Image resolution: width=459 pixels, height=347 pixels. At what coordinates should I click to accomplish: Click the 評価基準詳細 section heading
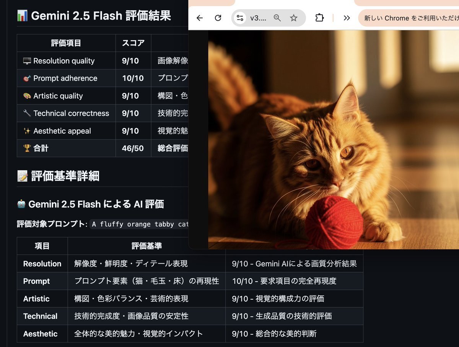pos(58,176)
